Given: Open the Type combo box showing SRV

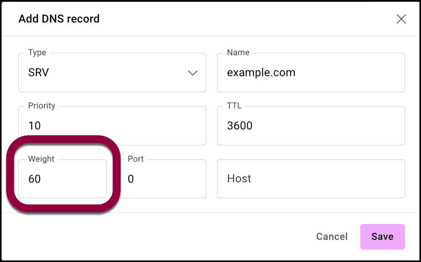Looking at the screenshot, I should click(x=112, y=73).
